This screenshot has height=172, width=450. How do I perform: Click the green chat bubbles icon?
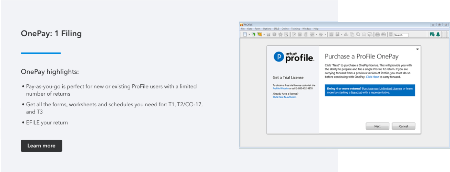click(x=432, y=34)
